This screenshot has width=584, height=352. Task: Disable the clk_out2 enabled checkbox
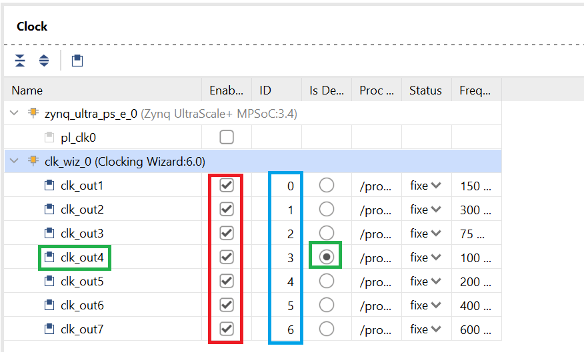pos(227,209)
